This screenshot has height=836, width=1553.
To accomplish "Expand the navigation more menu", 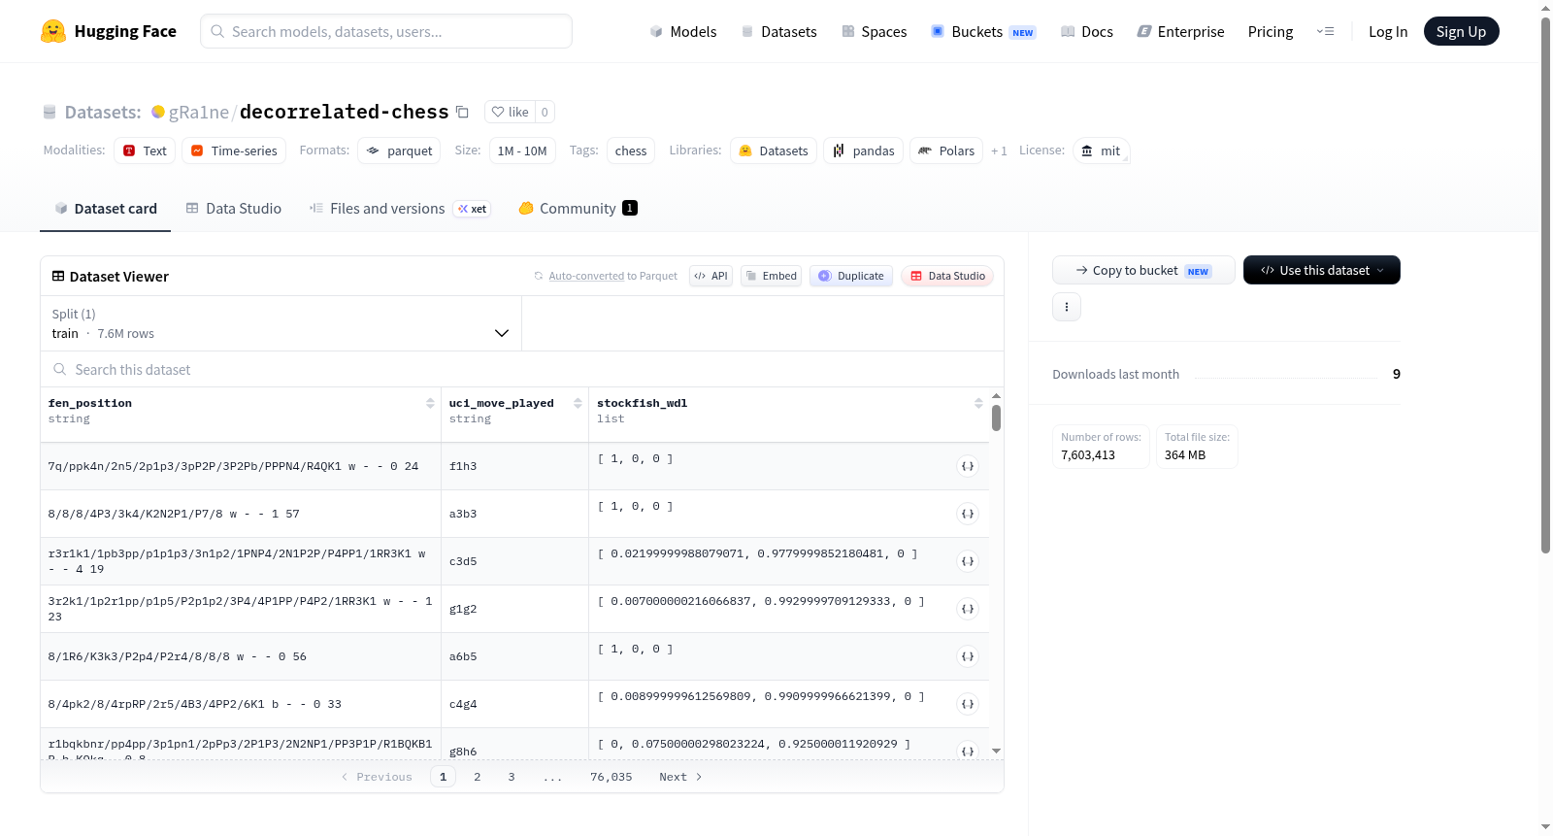I will (1325, 31).
